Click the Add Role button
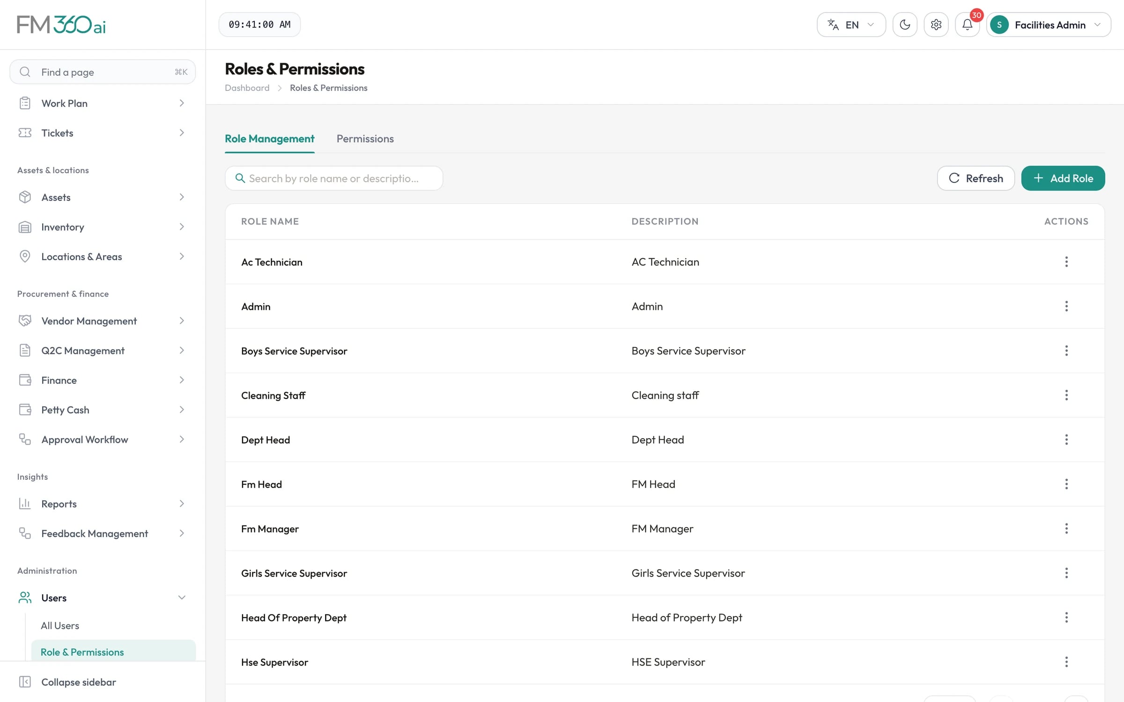Screen dimensions: 1124x702 (x=1063, y=178)
